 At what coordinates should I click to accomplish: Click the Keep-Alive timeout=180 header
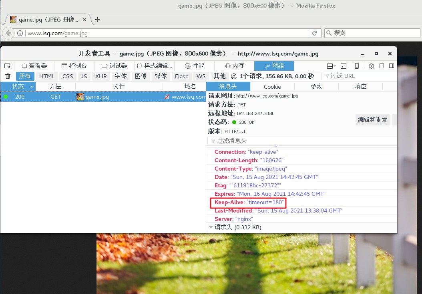[x=249, y=202]
